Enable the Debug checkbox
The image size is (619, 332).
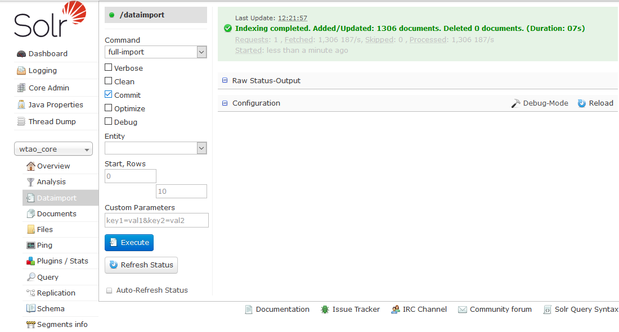pyautogui.click(x=108, y=121)
